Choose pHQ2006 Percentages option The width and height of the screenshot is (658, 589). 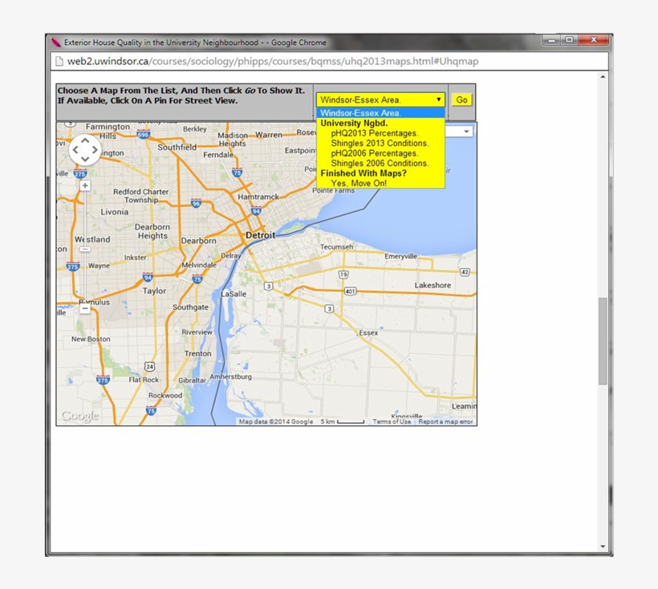375,153
